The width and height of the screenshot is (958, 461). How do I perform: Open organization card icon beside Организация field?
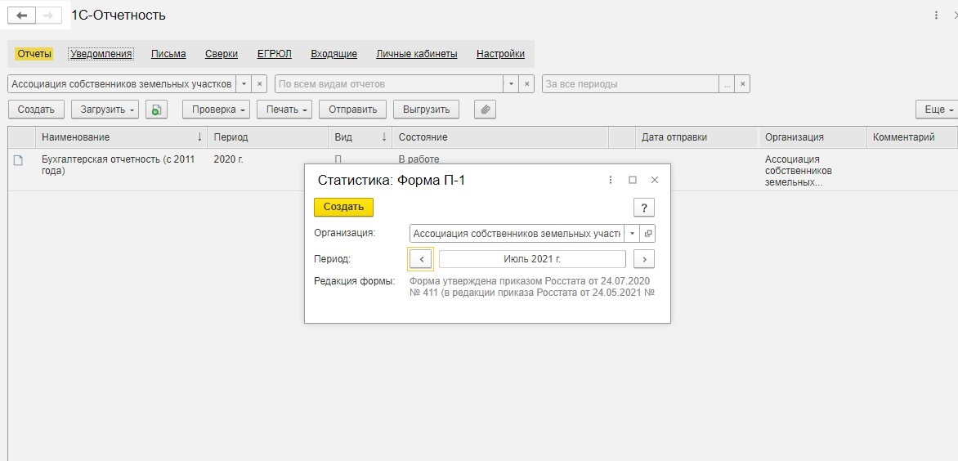647,234
